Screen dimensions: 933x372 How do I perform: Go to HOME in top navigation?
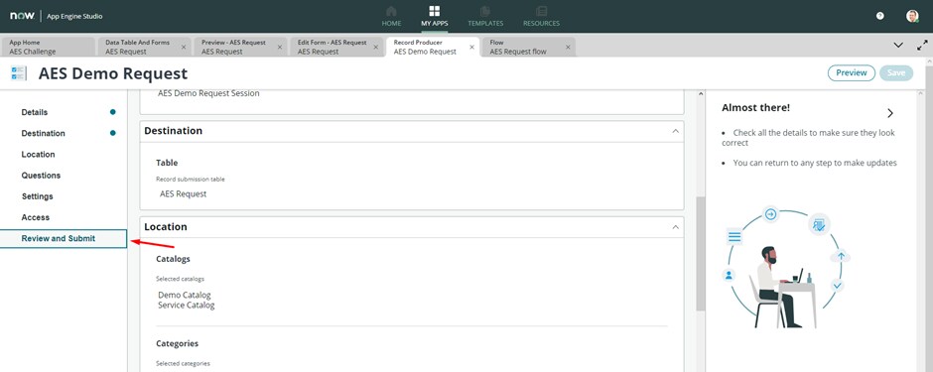[x=391, y=17]
